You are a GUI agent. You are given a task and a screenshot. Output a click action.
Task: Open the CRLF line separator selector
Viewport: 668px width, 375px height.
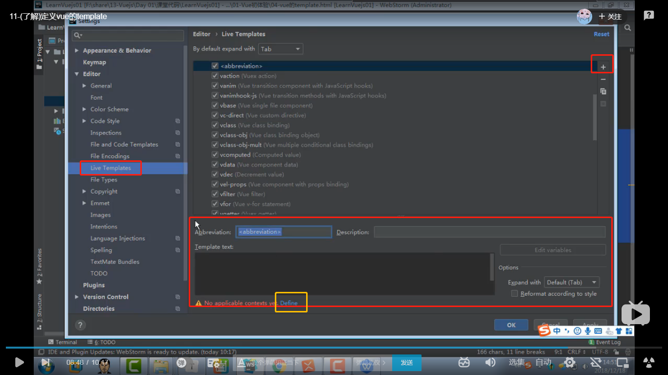tap(577, 352)
